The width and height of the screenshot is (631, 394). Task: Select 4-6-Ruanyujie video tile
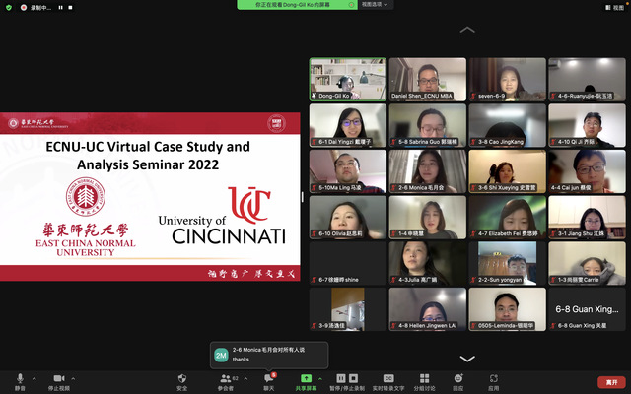point(588,79)
